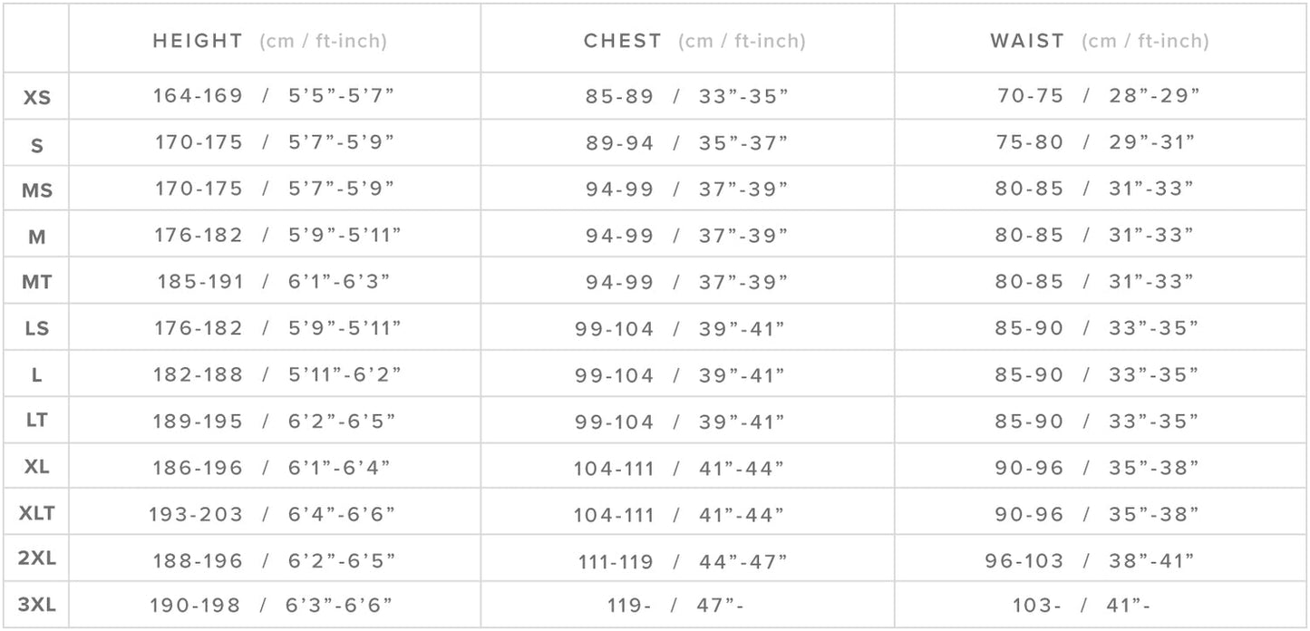Select the S size row label
The height and width of the screenshot is (631, 1310).
pyautogui.click(x=37, y=145)
